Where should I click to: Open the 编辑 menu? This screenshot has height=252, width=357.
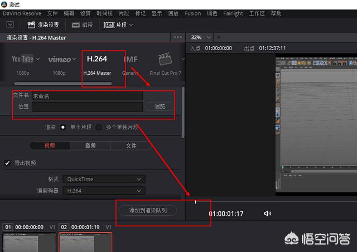click(x=69, y=13)
